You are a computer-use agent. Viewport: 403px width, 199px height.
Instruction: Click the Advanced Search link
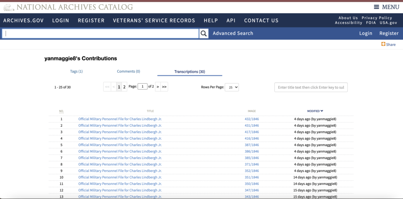pos(233,33)
